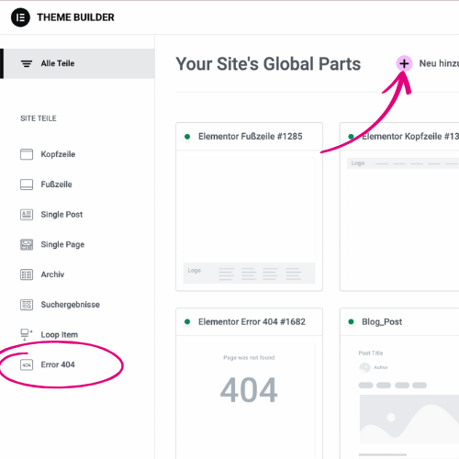This screenshot has width=459, height=459.
Task: Open the Error 404 site part
Action: pyautogui.click(x=58, y=364)
